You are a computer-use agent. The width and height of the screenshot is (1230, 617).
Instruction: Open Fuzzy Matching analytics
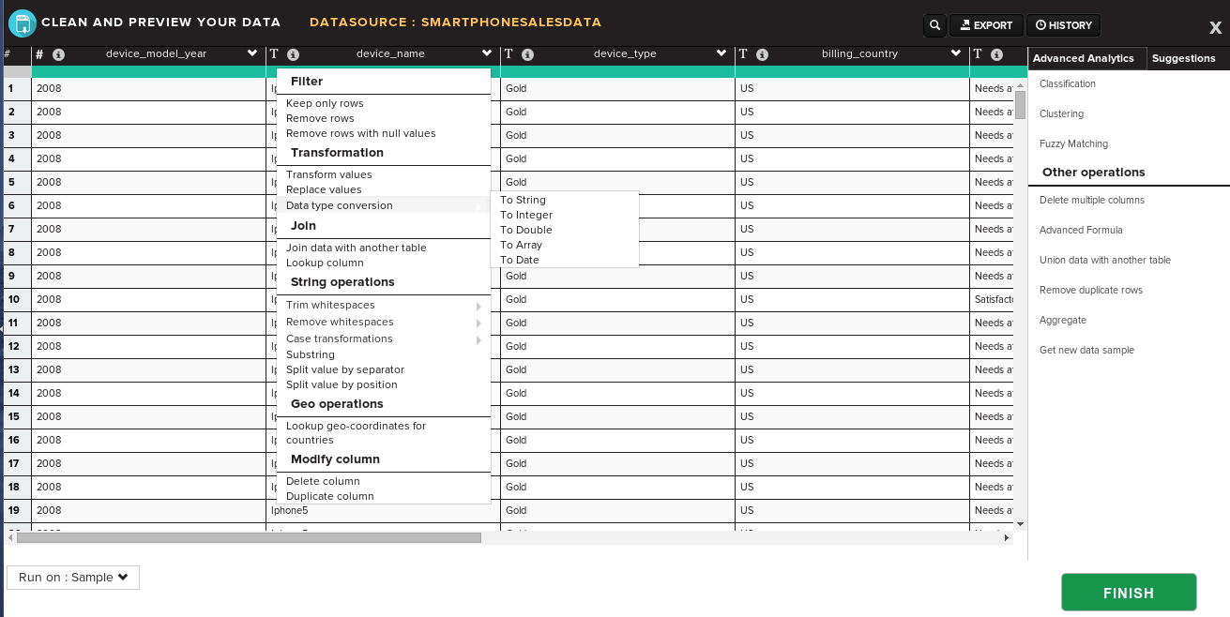tap(1073, 143)
